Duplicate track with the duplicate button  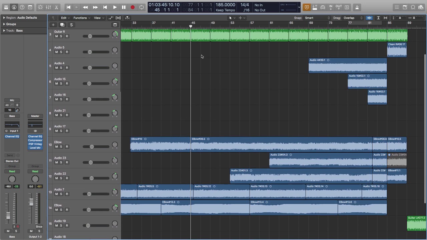pyautogui.click(x=62, y=25)
